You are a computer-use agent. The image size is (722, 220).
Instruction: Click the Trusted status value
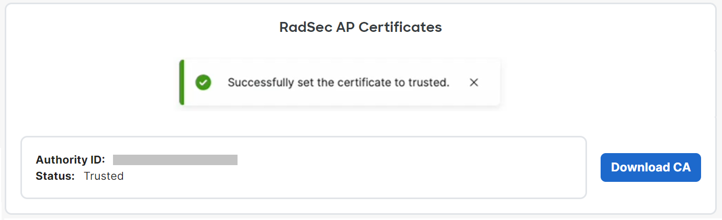(104, 176)
